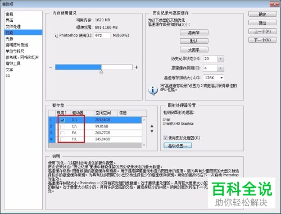Enable the F:\ scratch disk checkbox

(62, 139)
